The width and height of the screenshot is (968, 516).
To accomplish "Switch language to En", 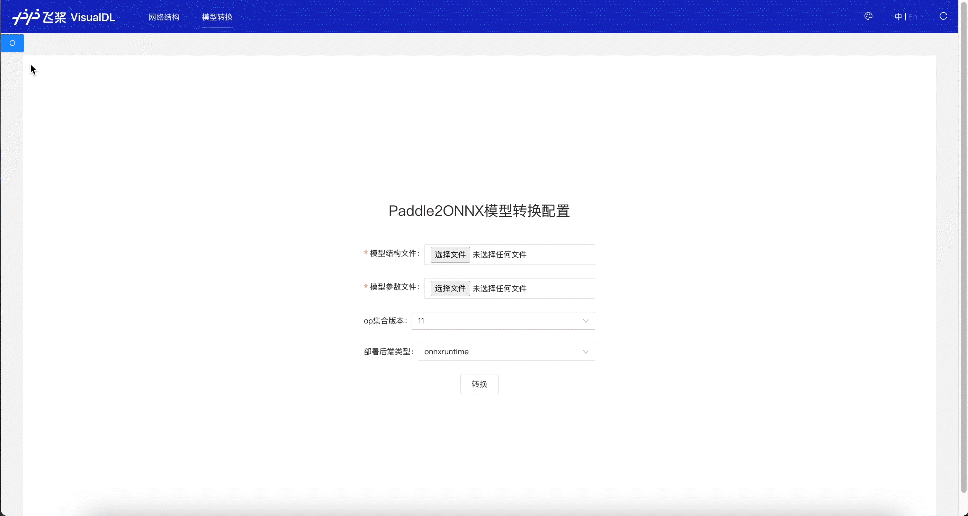I will point(913,17).
